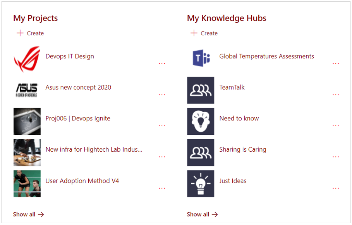This screenshot has width=352, height=225.
Task: Open ellipsis menu for Just Ideas
Action: point(336,188)
